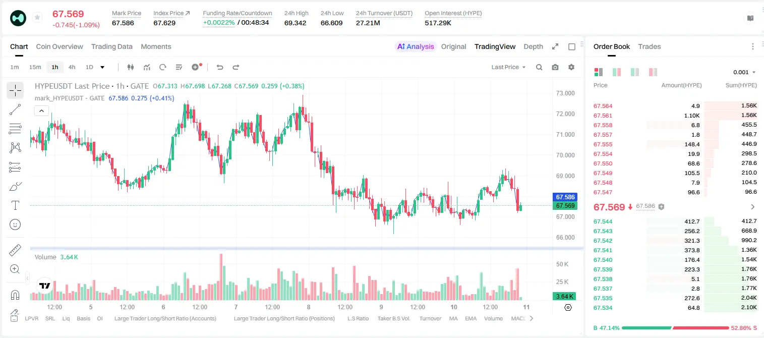Screen dimensions: 764x338
Task: Select the ruler measure tool
Action: 15,250
